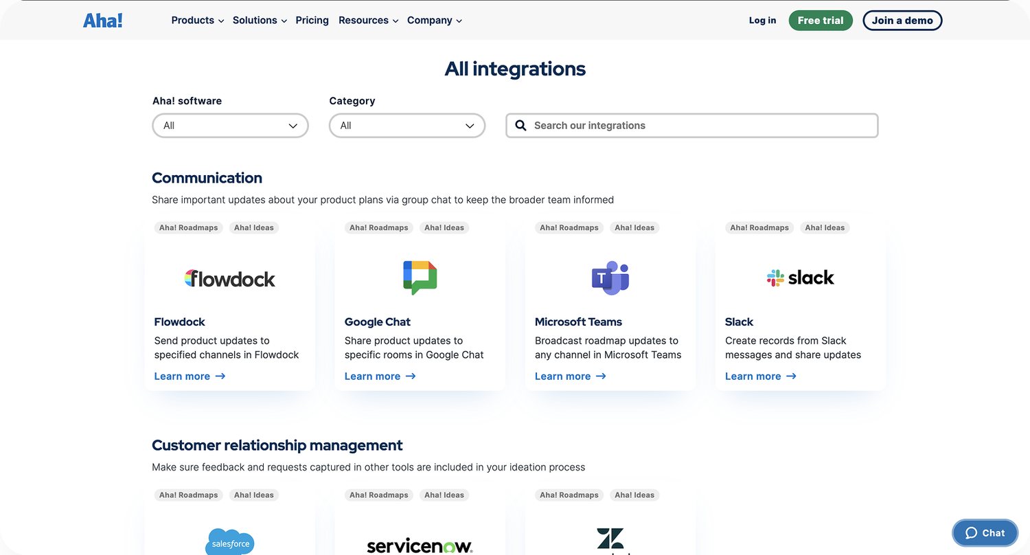Click the Aha! Ideas tag on Slack card

[825, 227]
